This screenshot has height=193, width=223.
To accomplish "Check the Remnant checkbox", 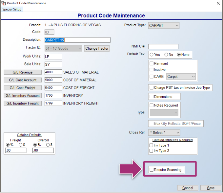I will tap(152, 63).
